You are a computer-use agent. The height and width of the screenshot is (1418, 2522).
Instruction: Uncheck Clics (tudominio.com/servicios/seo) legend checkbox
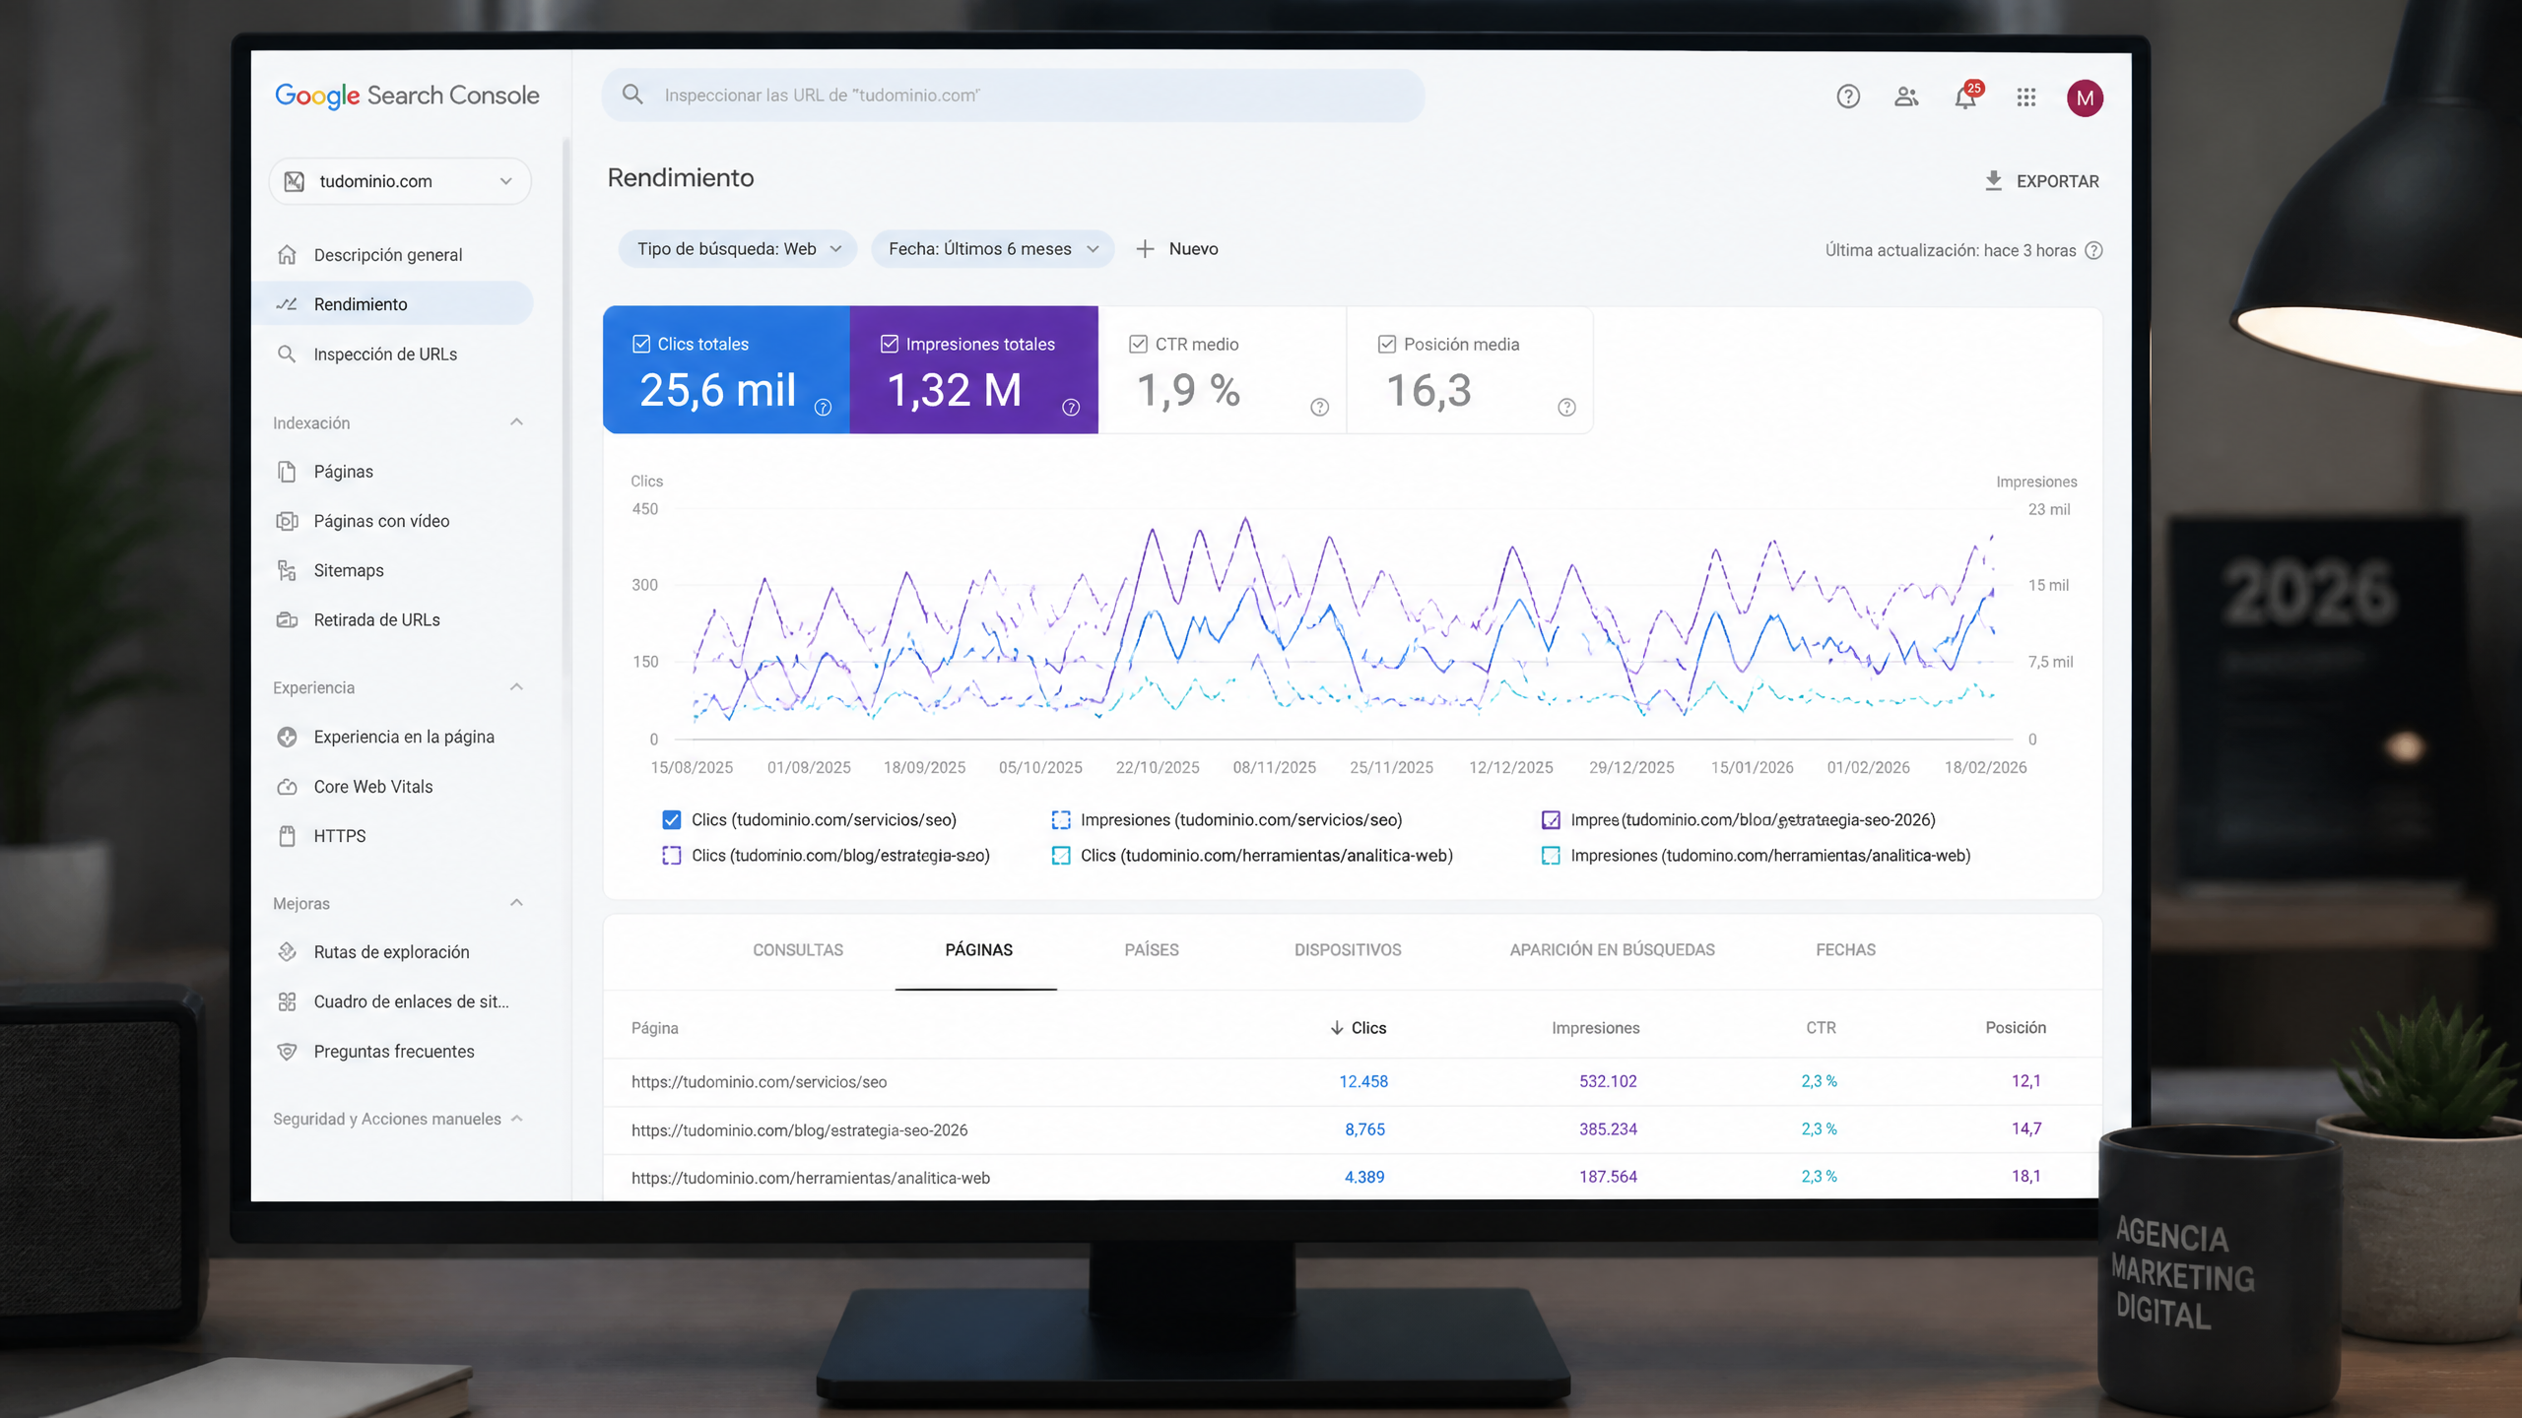[x=672, y=819]
